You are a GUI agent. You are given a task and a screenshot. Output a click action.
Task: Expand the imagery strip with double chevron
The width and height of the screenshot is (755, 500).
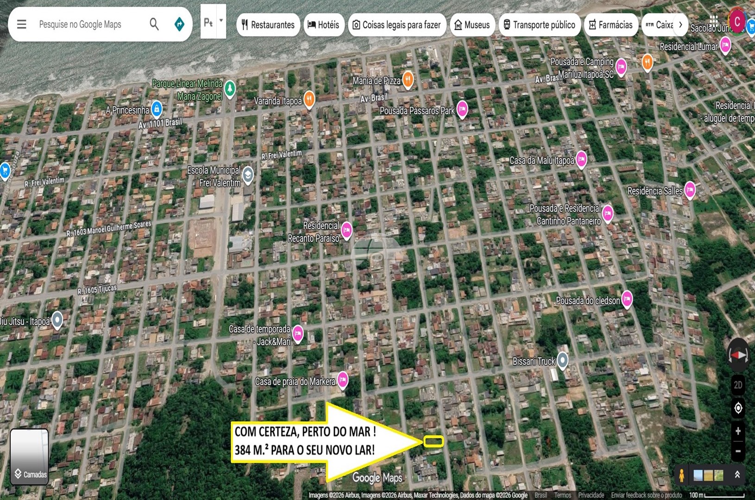[737, 475]
